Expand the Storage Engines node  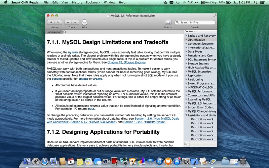(x=186, y=63)
